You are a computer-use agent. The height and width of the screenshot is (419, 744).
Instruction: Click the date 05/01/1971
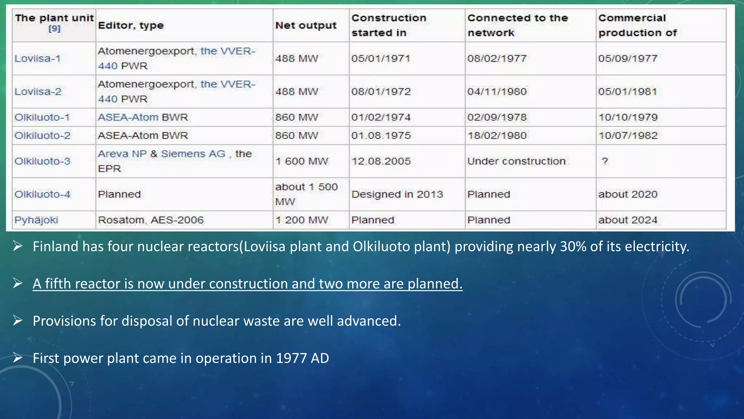point(381,59)
